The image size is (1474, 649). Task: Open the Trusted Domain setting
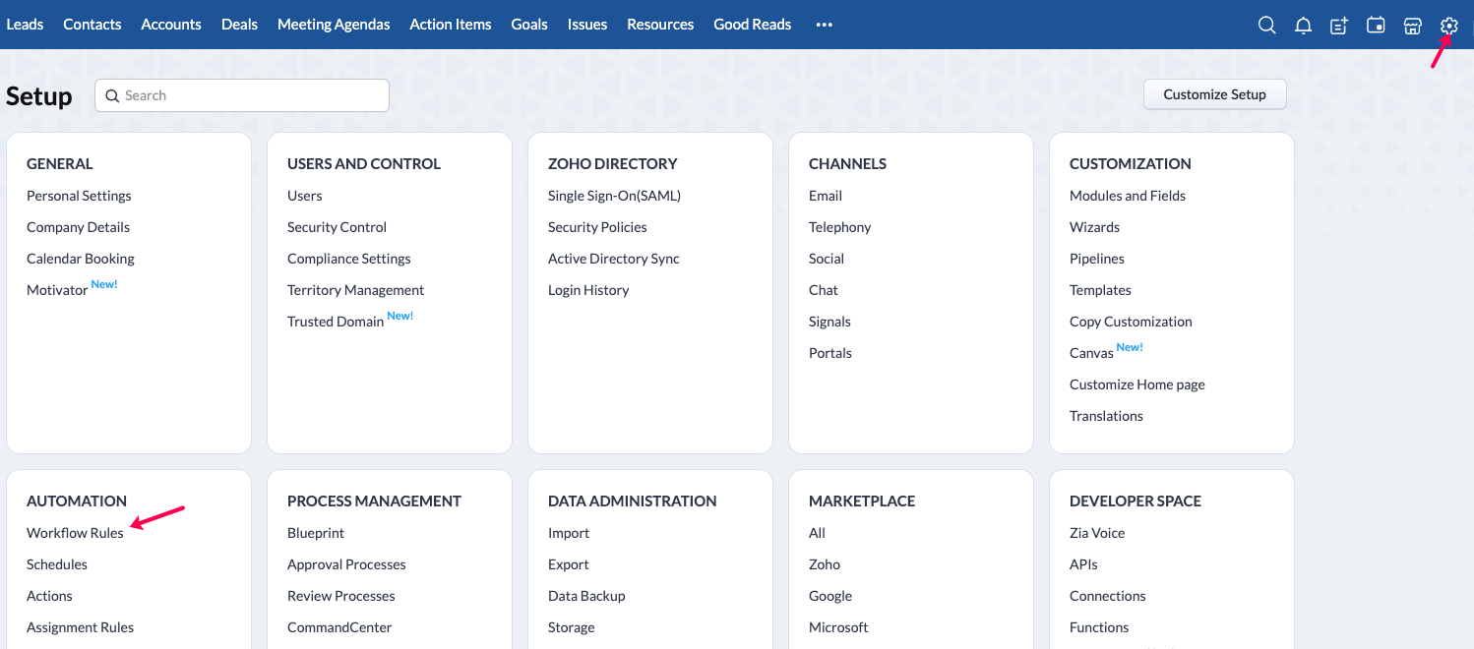pyautogui.click(x=336, y=322)
